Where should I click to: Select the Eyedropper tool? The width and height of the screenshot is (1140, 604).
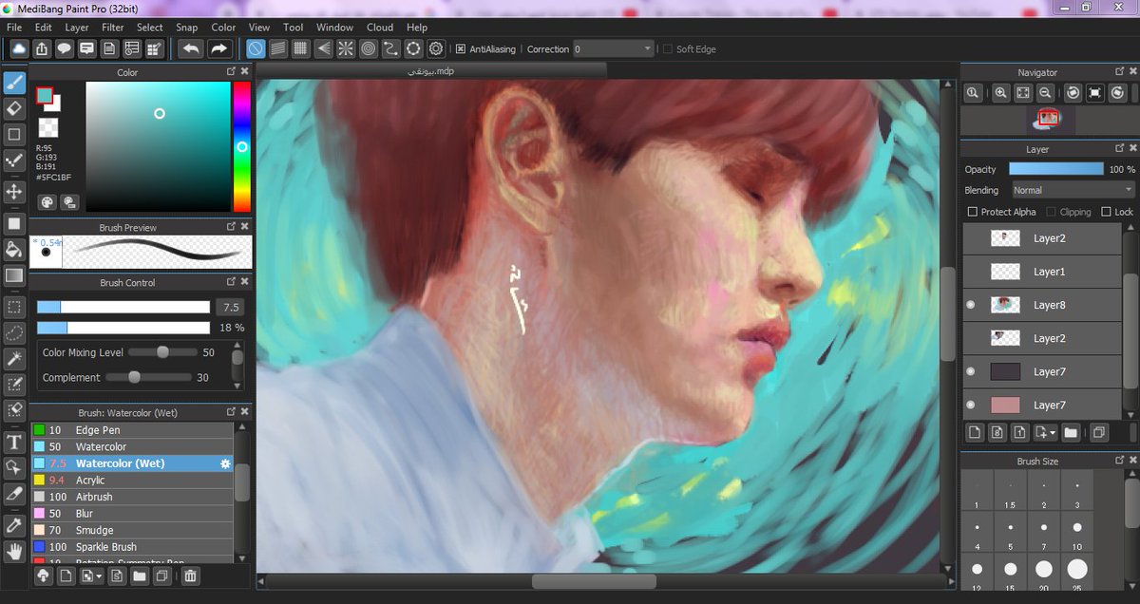point(14,524)
